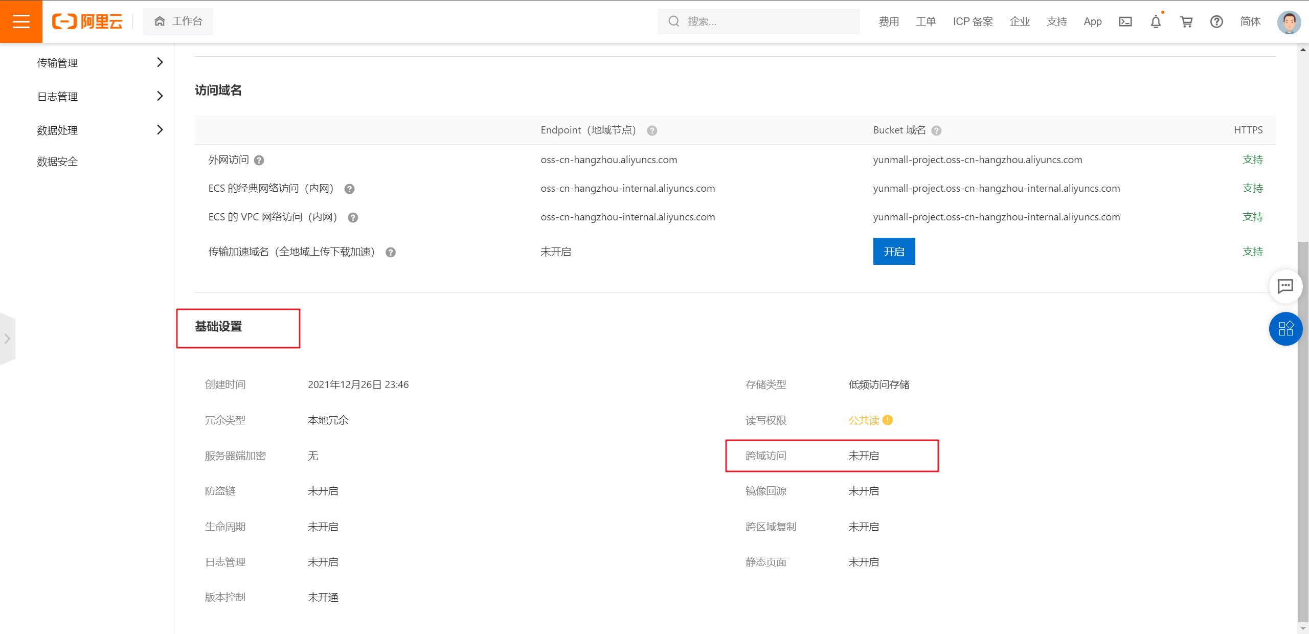This screenshot has height=634, width=1309.
Task: Open the App menu item
Action: click(x=1093, y=21)
